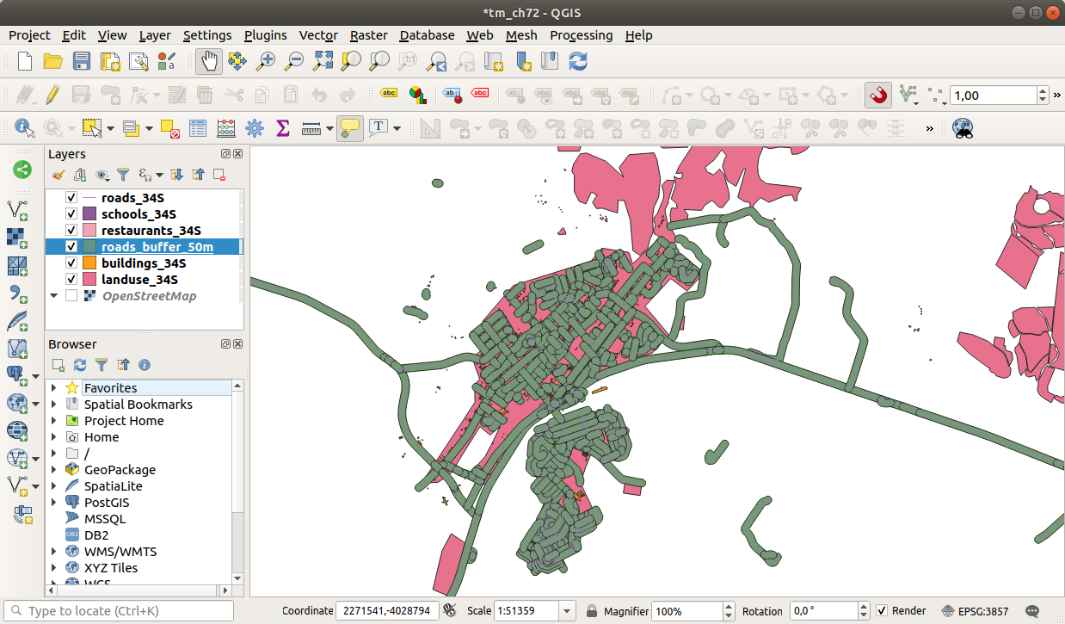
Task: Open the Field Calculator
Action: 225,128
